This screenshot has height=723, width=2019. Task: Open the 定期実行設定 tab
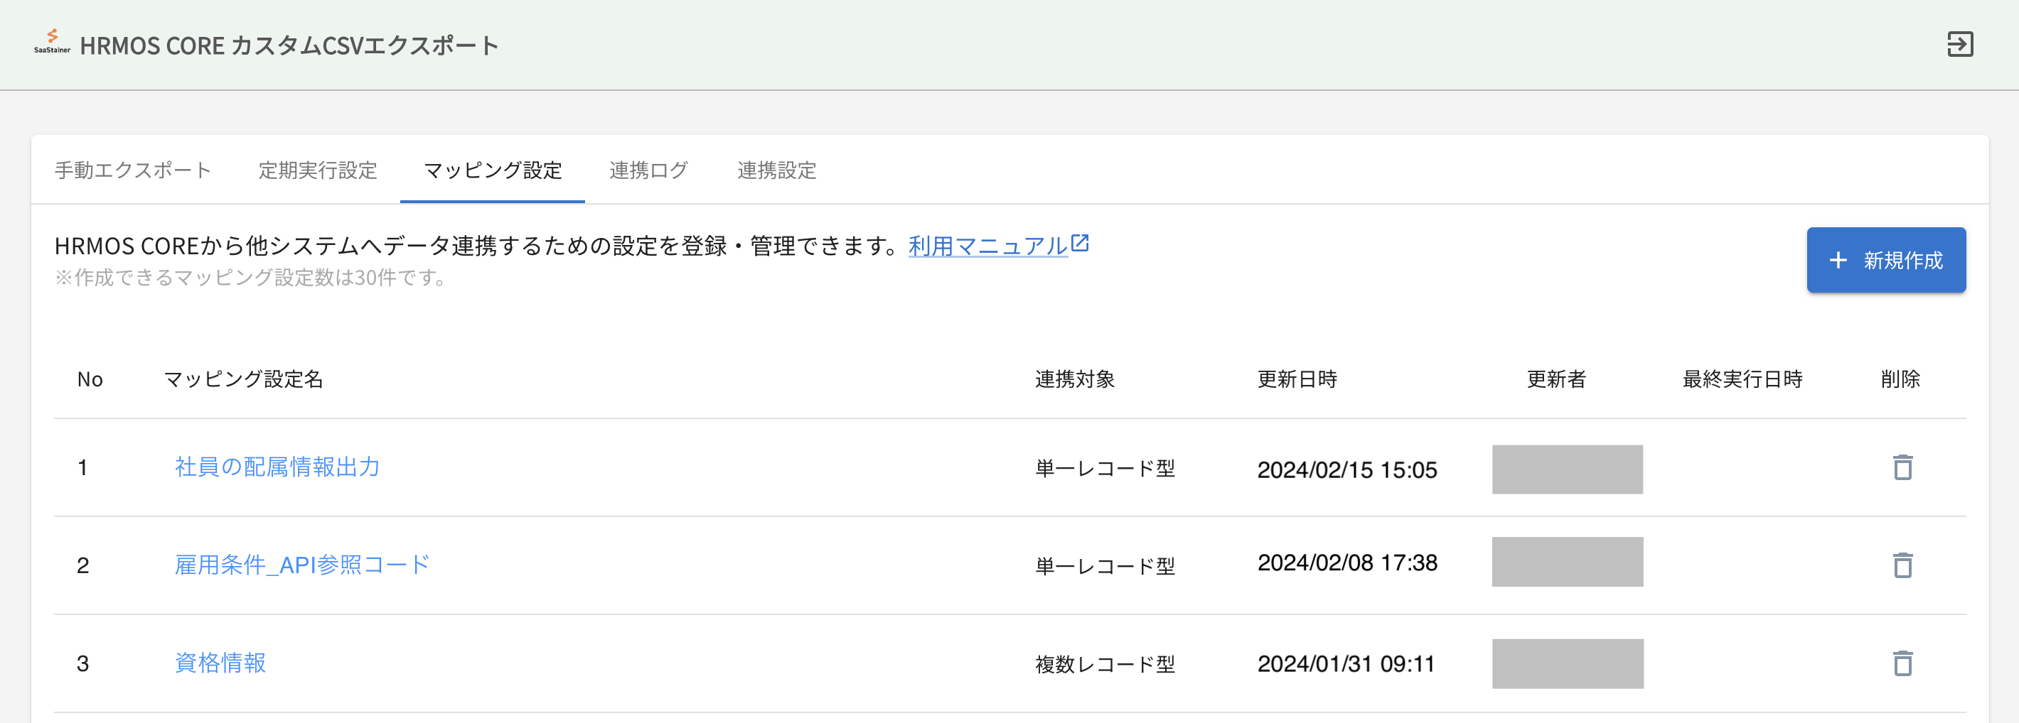pyautogui.click(x=318, y=170)
